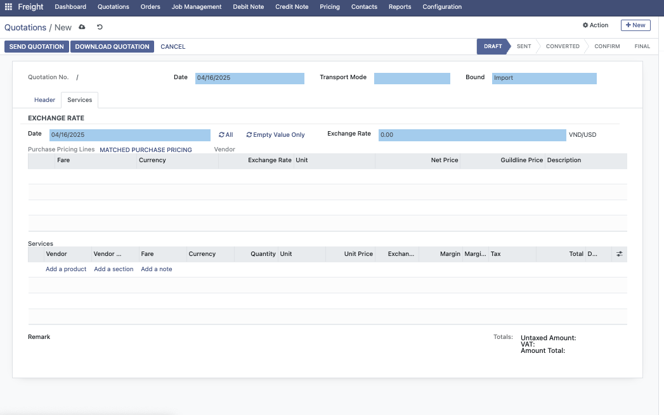The width and height of the screenshot is (664, 415).
Task: Click the discard changes undo icon
Action: tap(100, 27)
